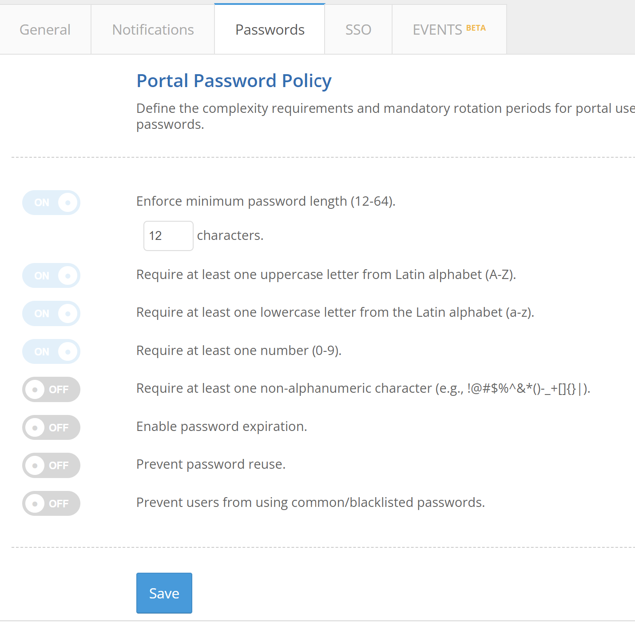Enable the non-alphanumeric character requirement toggle
Viewport: 635px width, 622px height.
click(x=51, y=390)
